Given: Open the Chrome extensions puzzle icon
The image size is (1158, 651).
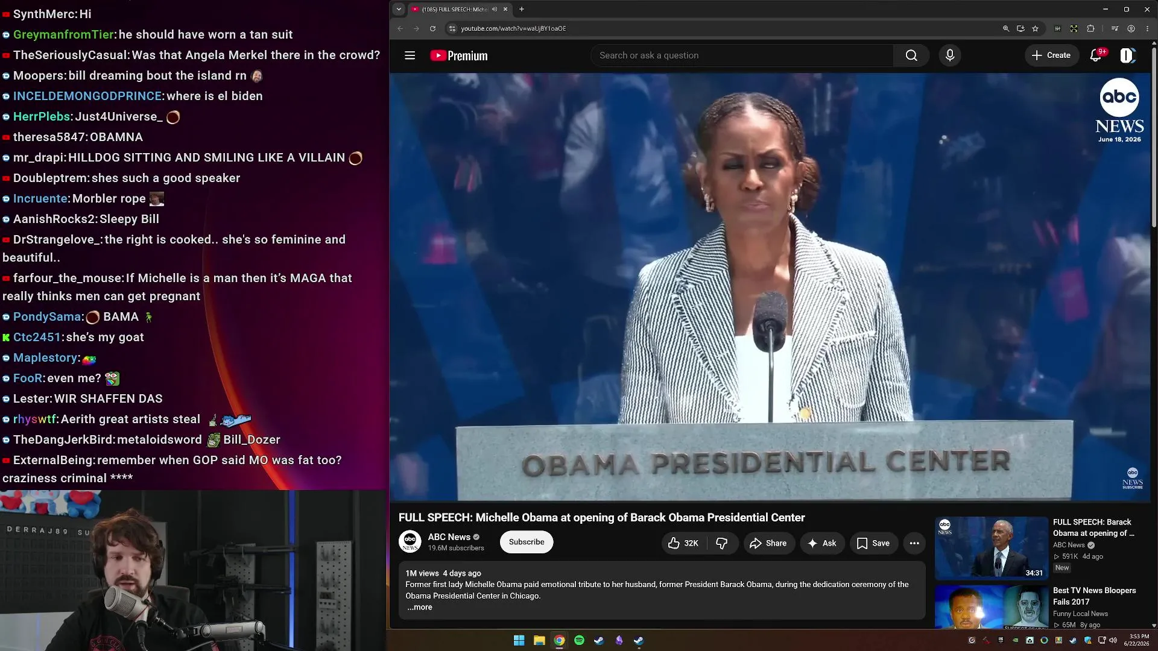Looking at the screenshot, I should [1090, 28].
